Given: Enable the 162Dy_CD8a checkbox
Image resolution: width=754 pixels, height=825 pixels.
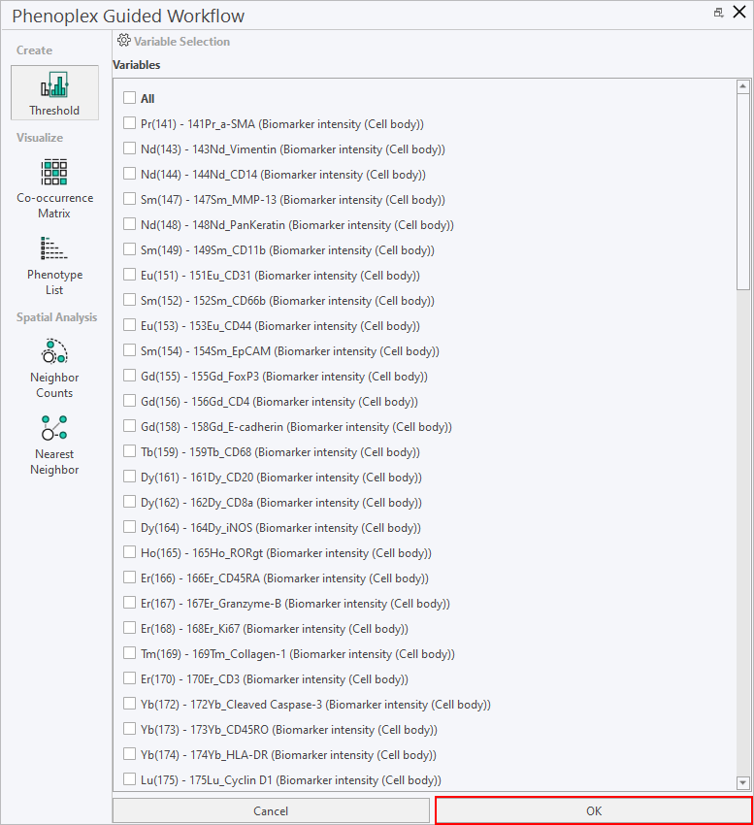Looking at the screenshot, I should [129, 502].
